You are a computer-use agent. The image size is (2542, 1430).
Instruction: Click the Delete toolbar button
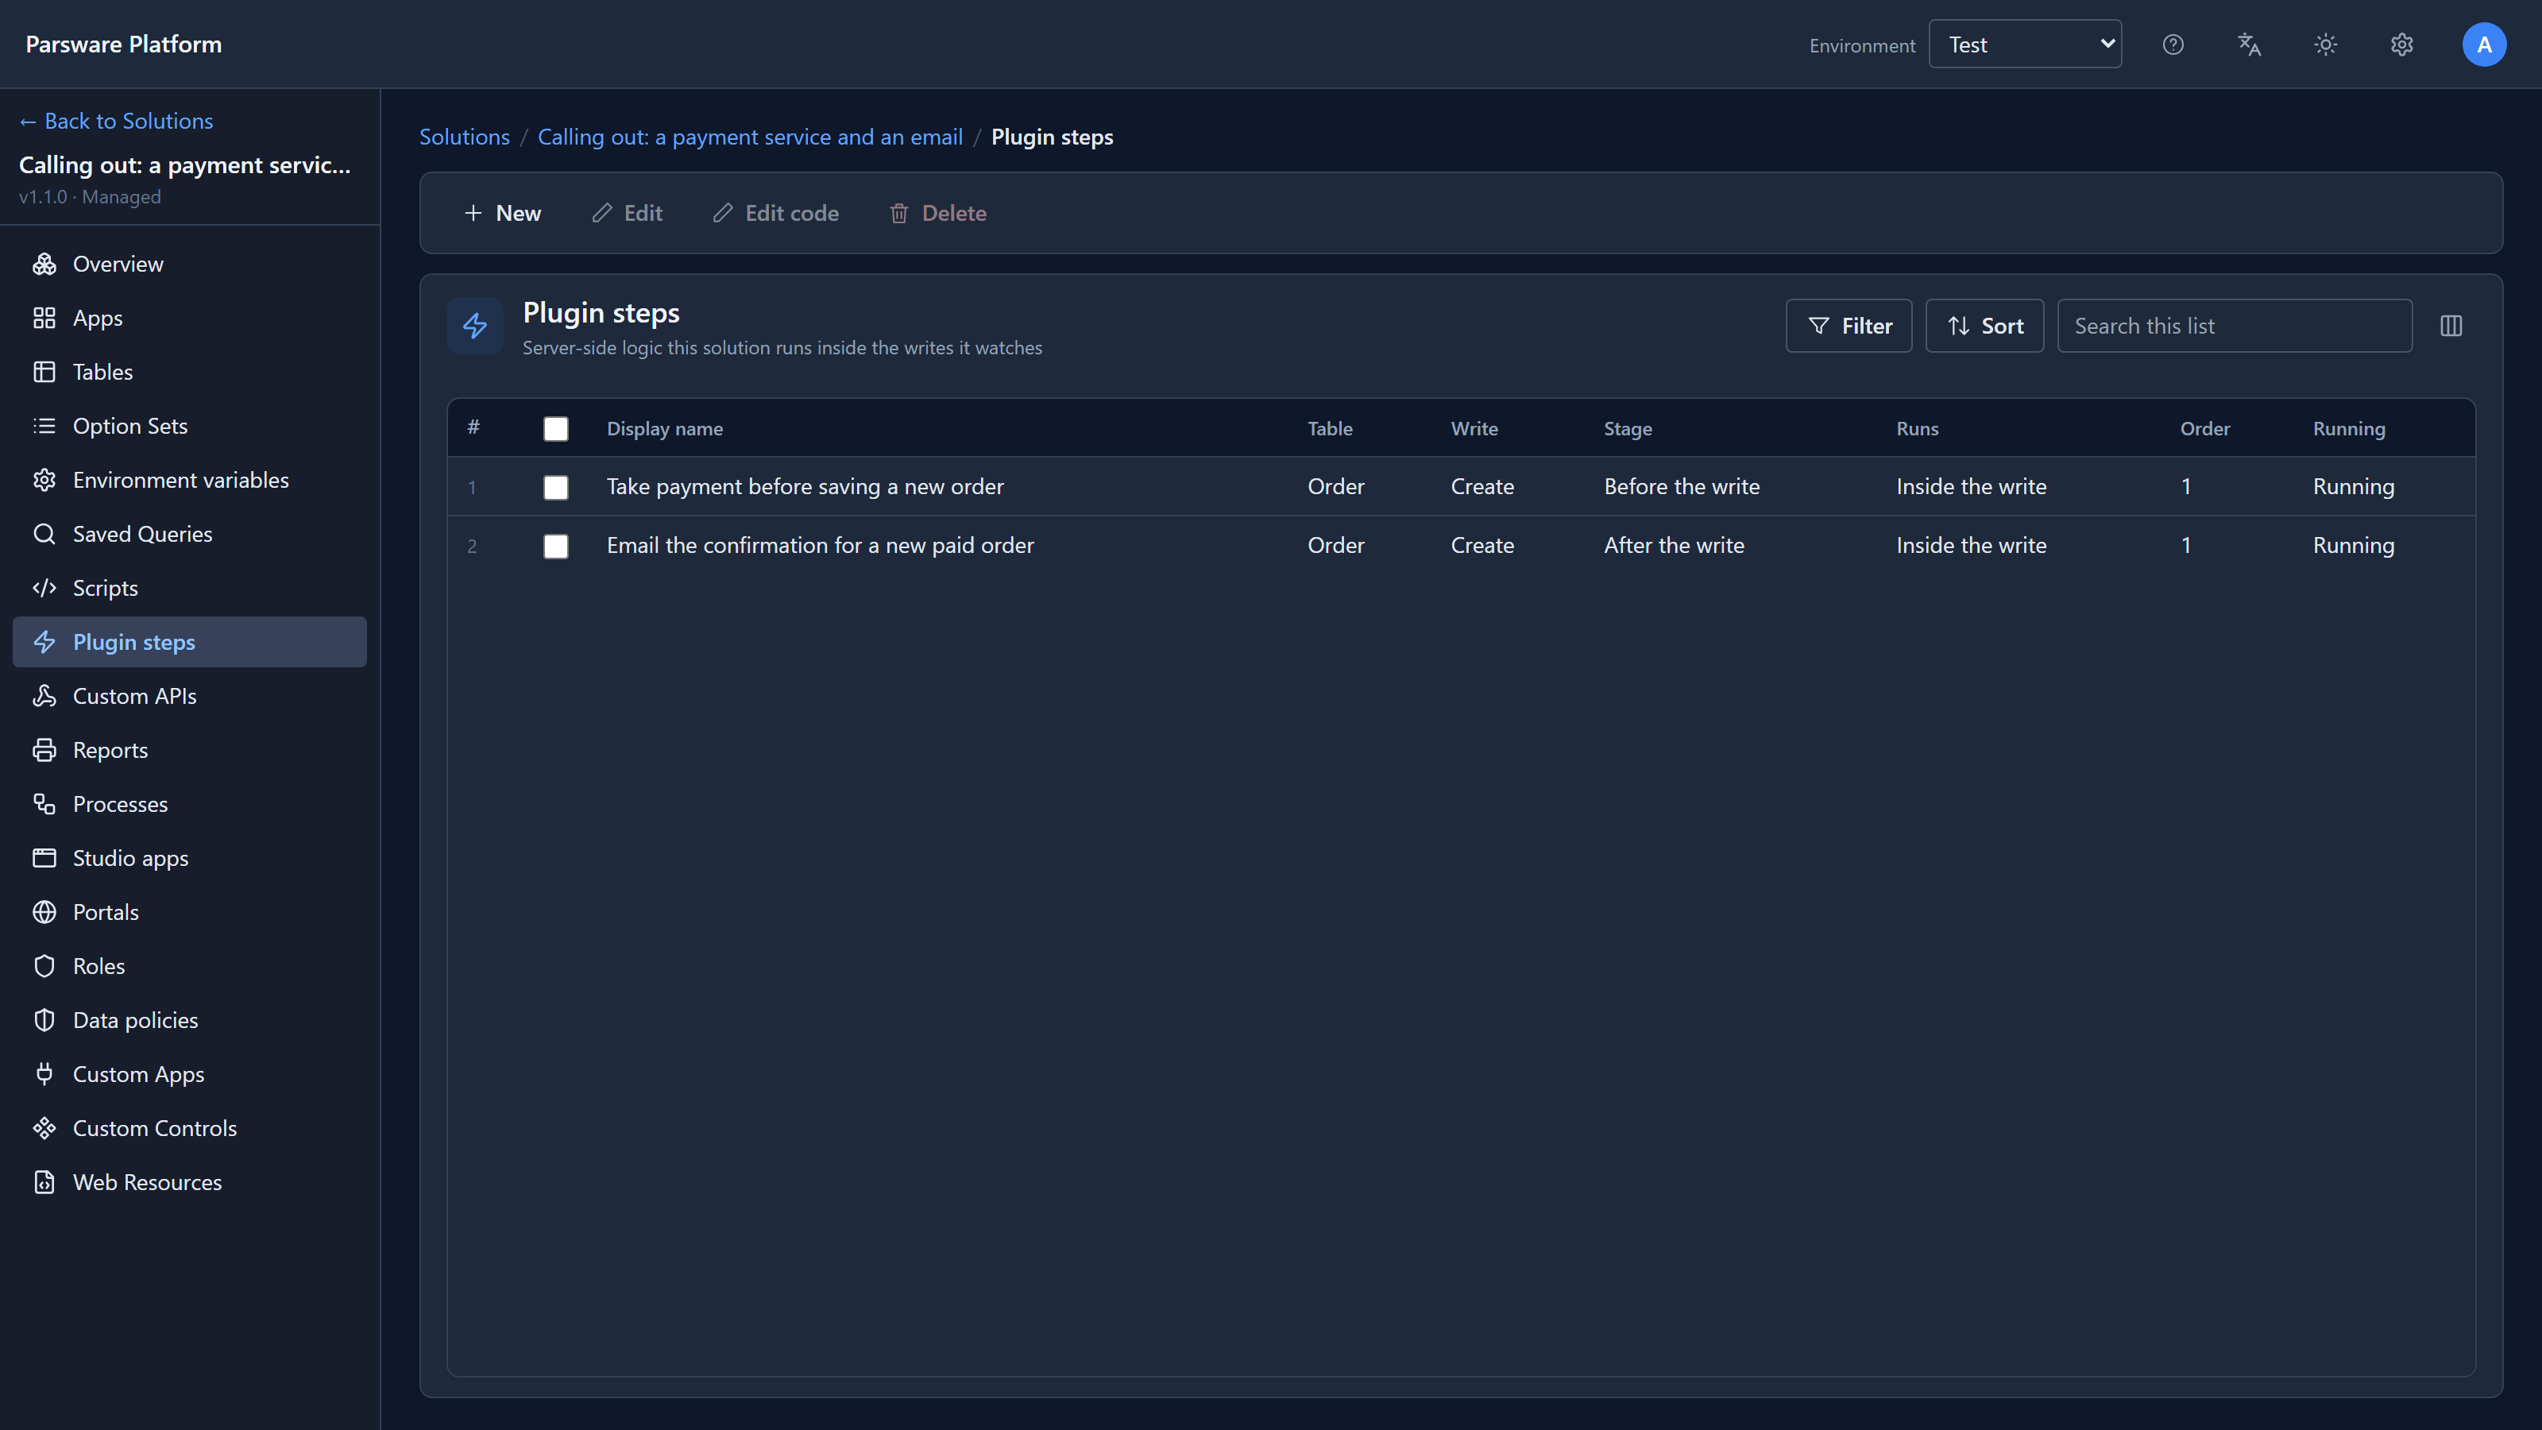[937, 213]
